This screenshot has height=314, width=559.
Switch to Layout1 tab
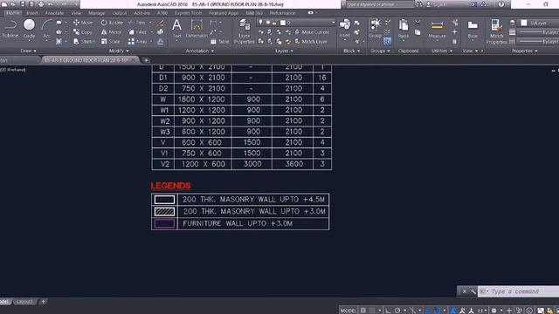24,302
